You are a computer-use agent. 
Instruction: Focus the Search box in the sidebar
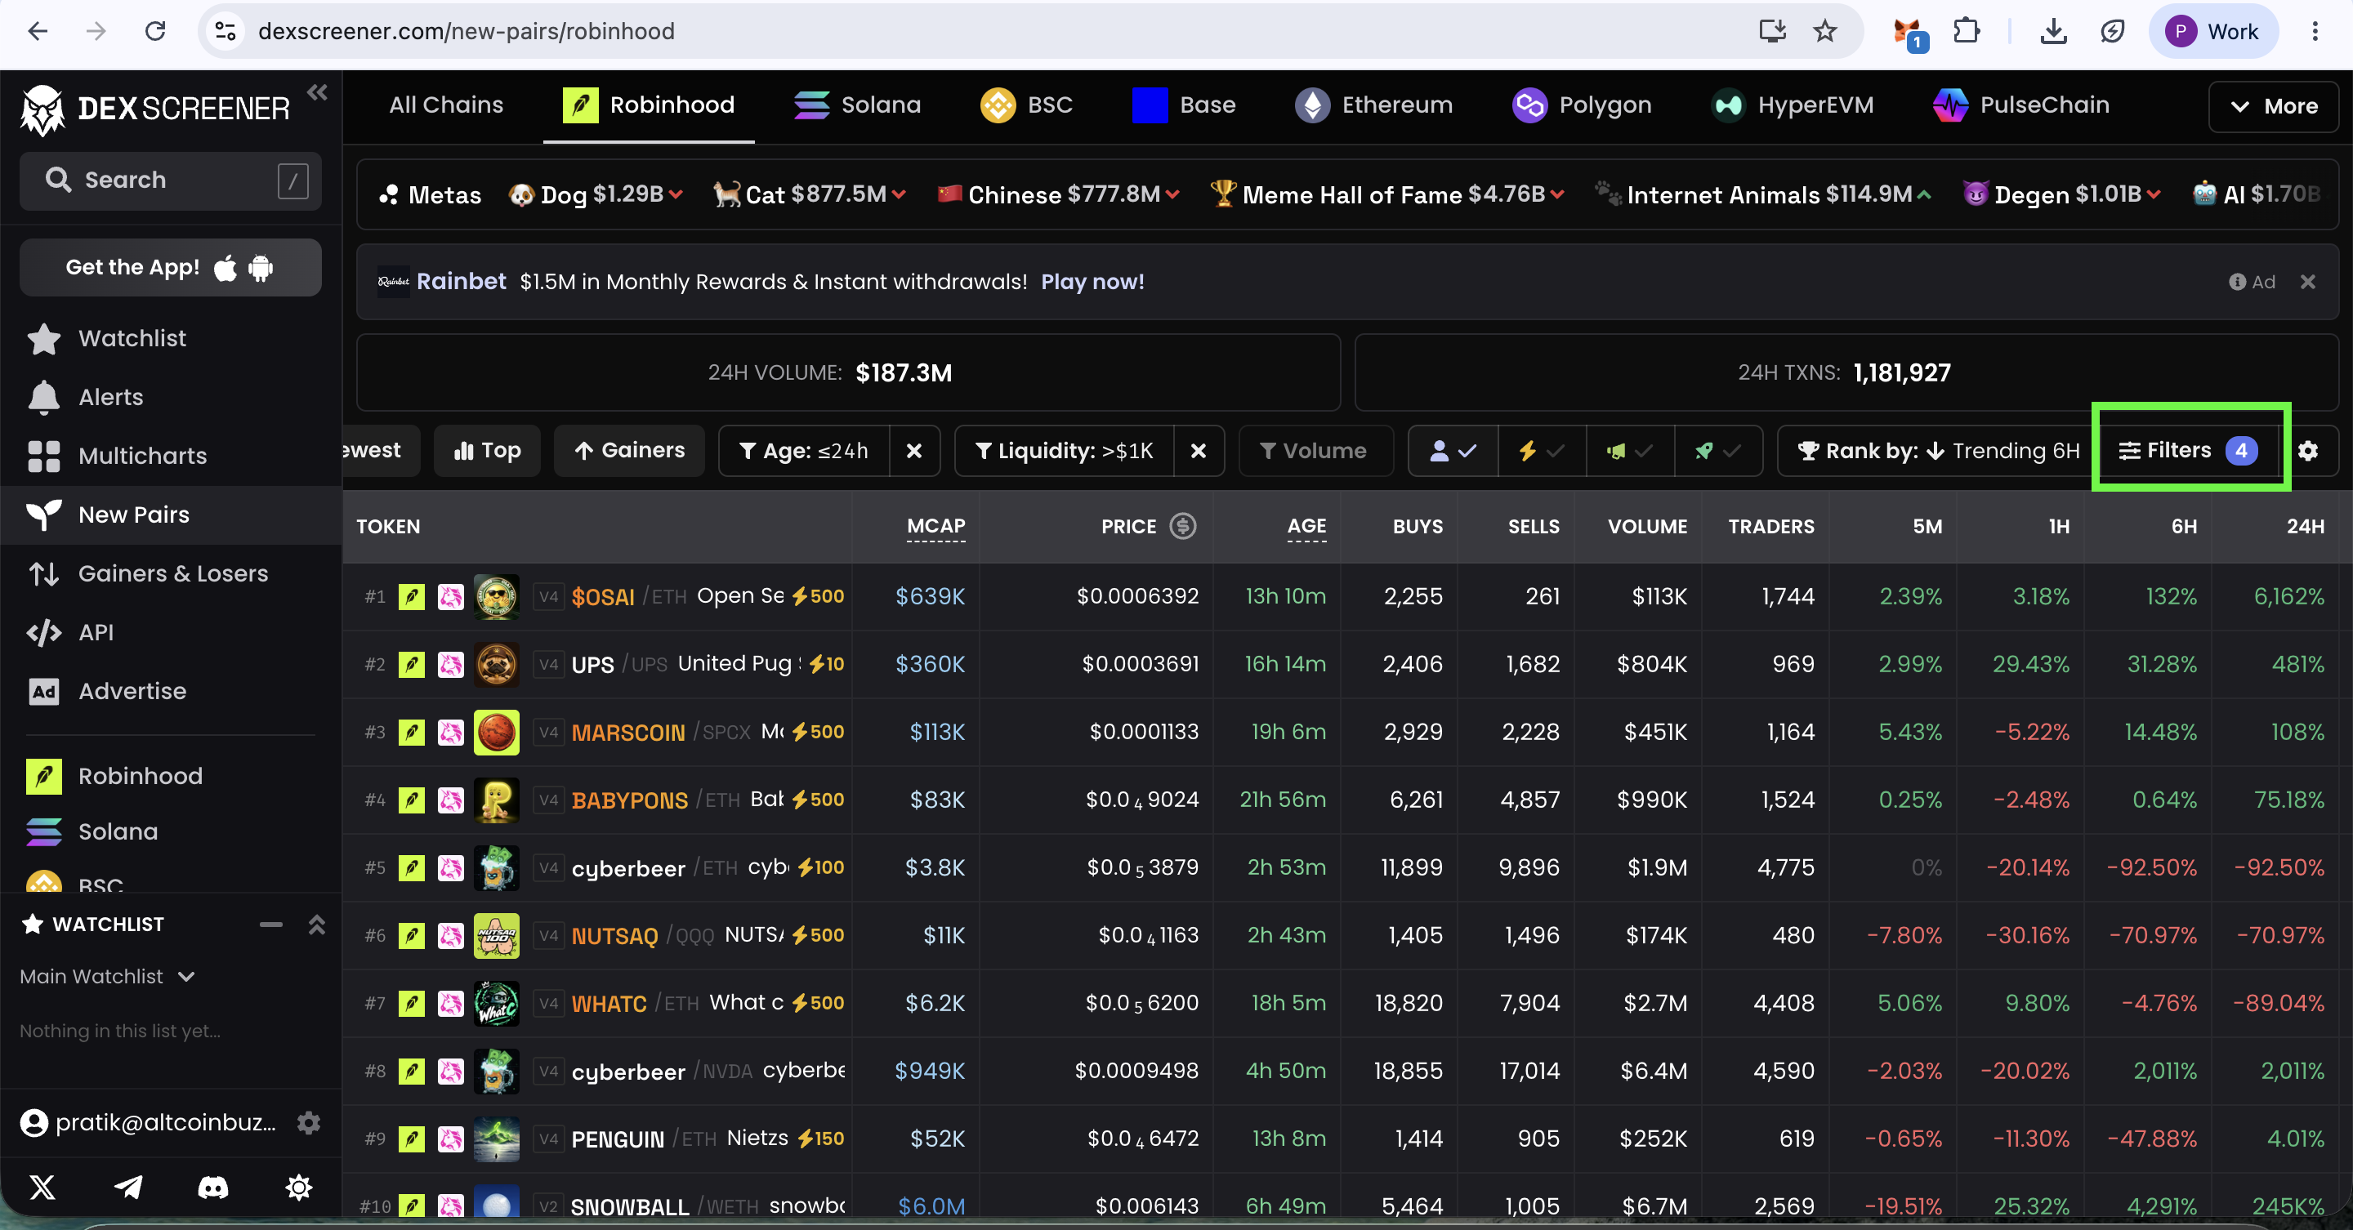pos(170,180)
